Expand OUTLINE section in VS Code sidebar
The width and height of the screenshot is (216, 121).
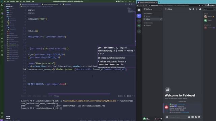click(8, 117)
